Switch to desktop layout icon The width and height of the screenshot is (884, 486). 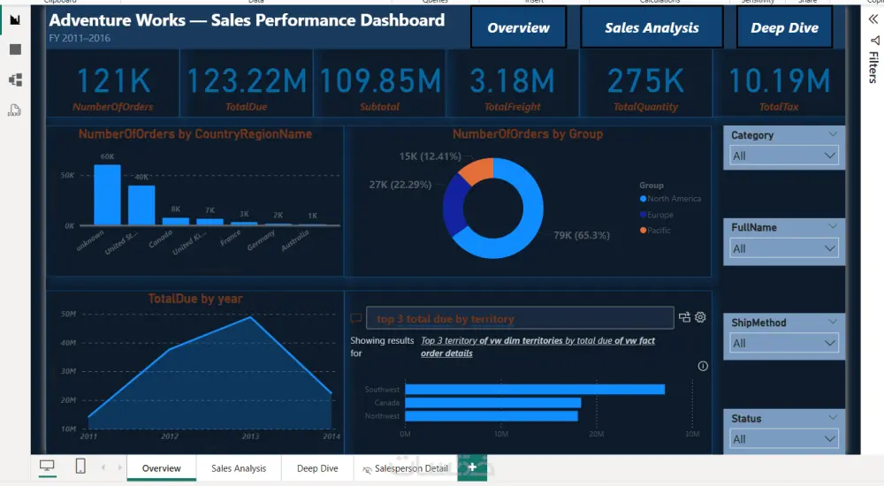pos(47,466)
